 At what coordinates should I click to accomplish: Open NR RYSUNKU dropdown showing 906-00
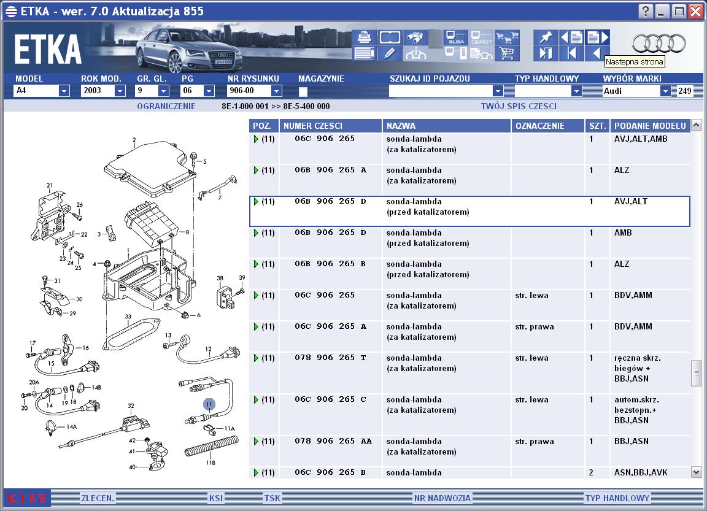tap(276, 91)
